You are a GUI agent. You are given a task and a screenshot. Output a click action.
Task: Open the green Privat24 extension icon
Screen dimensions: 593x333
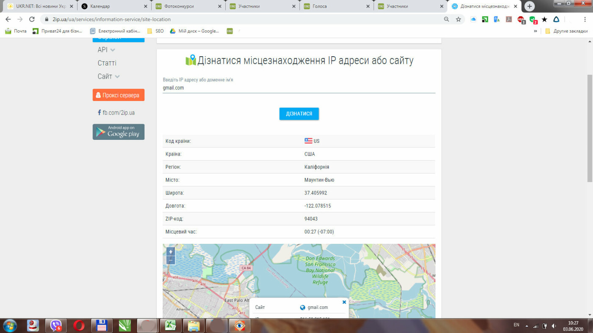485,19
